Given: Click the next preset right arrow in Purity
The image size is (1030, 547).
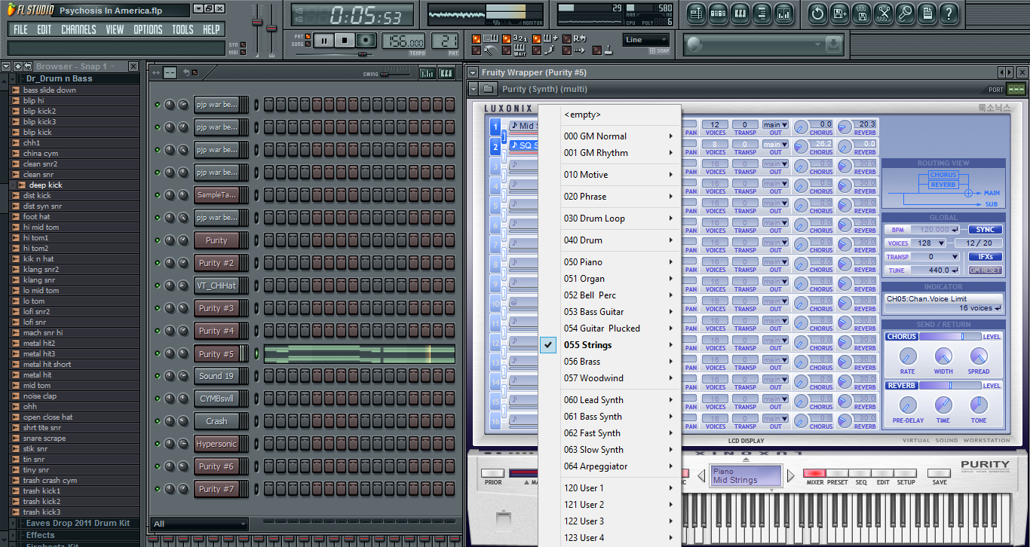Looking at the screenshot, I should (x=791, y=475).
